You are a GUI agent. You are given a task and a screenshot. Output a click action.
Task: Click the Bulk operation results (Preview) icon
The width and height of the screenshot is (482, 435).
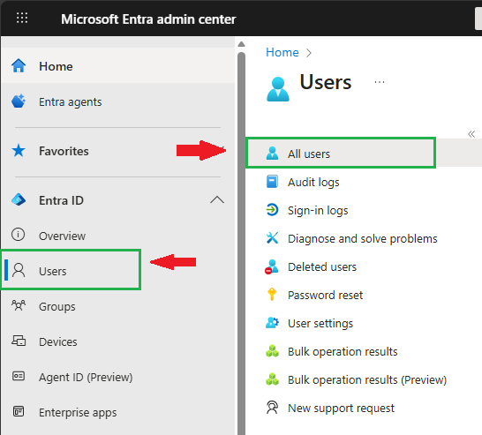273,379
